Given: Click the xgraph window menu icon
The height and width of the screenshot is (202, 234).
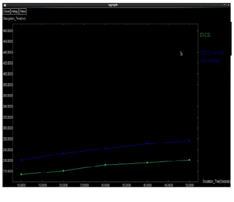Looking at the screenshot, I should (5, 5).
